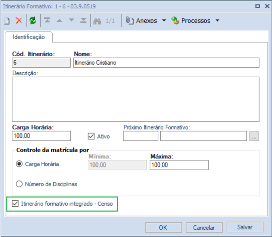Close the Itinerário Formativo window
The height and width of the screenshot is (237, 272).
tap(267, 6)
